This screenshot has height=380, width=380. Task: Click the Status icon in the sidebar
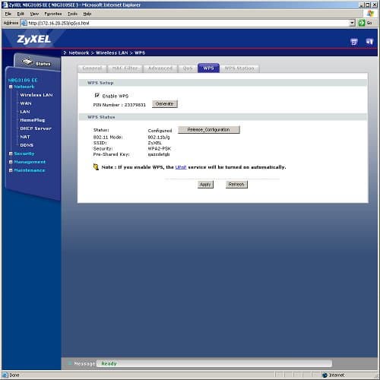coord(27,62)
